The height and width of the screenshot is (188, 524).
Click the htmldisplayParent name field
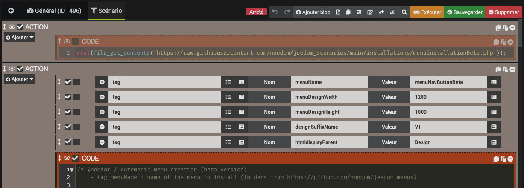pyautogui.click(x=329, y=142)
